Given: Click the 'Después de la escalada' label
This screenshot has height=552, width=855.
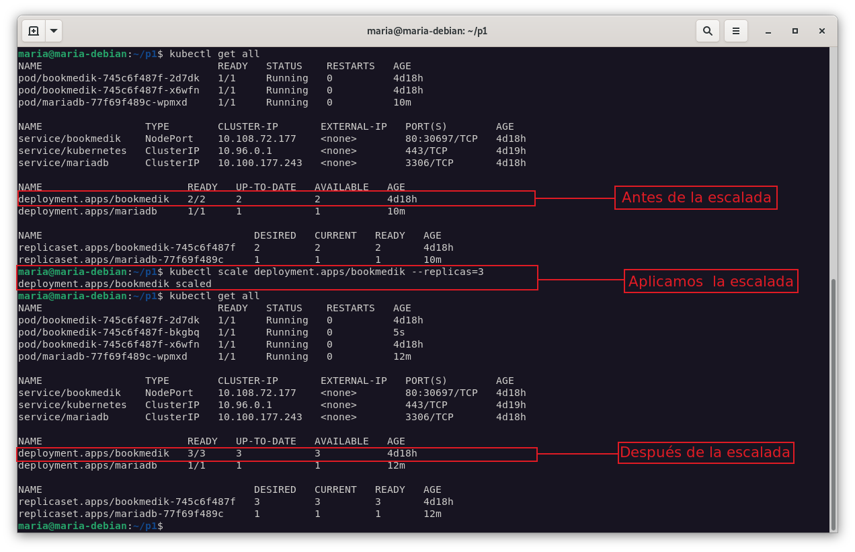Looking at the screenshot, I should click(704, 452).
